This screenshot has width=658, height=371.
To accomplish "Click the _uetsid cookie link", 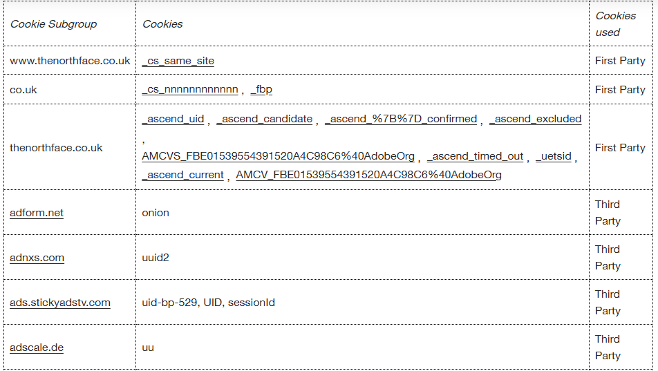I will pyautogui.click(x=553, y=156).
